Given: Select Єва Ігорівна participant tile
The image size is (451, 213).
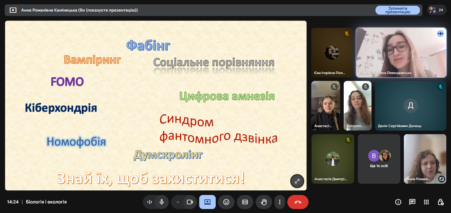Looking at the screenshot, I should coord(332,52).
